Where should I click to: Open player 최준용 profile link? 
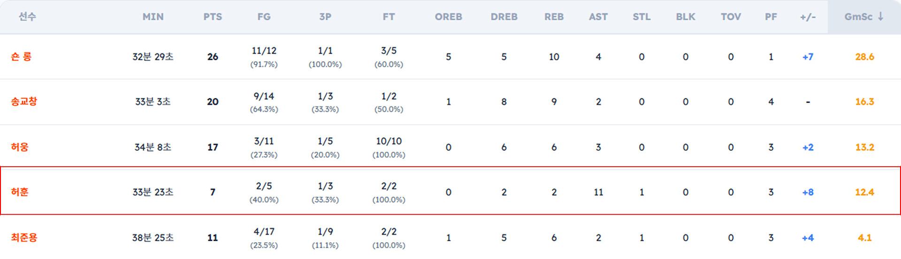click(24, 237)
